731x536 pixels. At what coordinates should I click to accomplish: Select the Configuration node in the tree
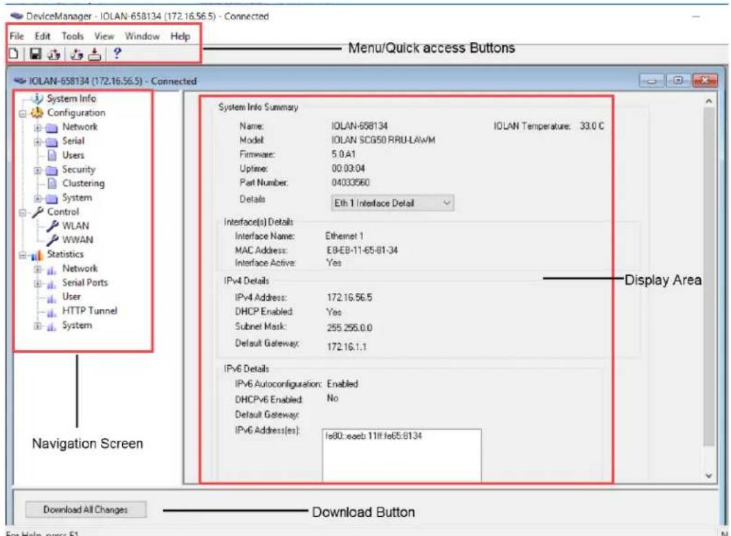coord(76,113)
